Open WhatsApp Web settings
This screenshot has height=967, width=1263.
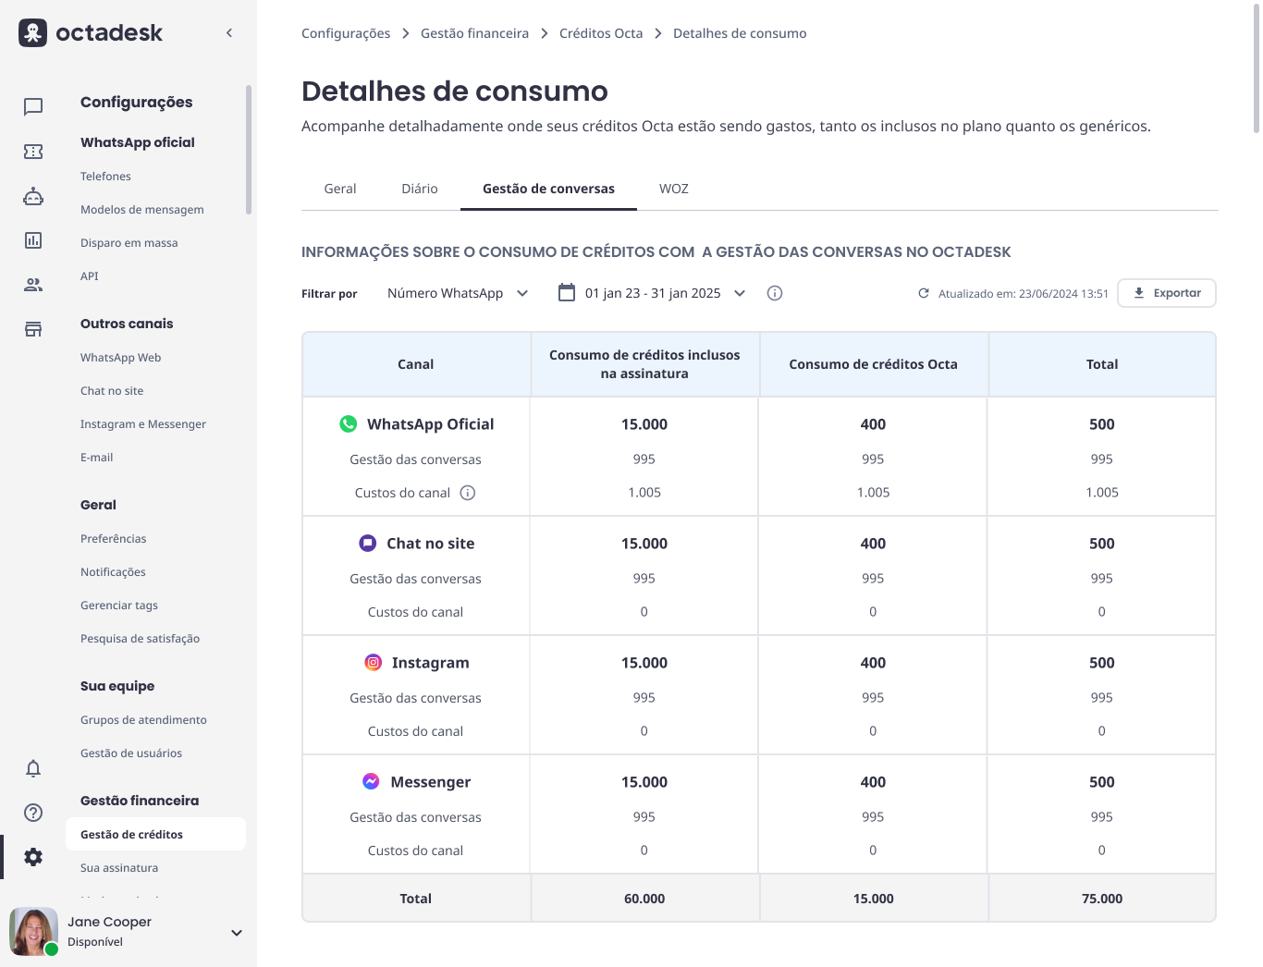pyautogui.click(x=121, y=358)
